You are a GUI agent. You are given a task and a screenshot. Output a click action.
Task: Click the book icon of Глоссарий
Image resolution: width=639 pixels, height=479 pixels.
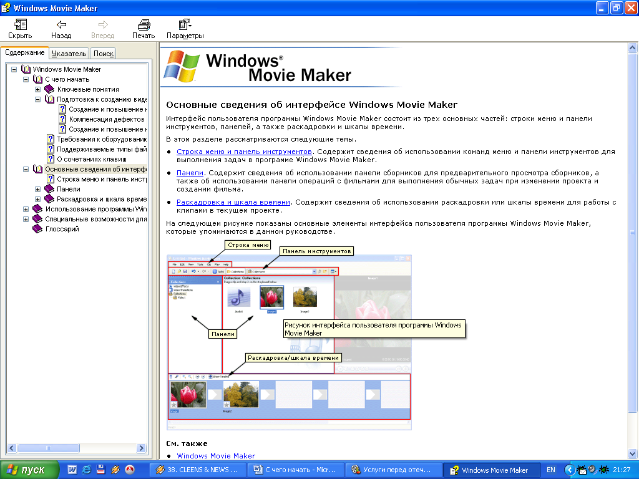click(37, 229)
